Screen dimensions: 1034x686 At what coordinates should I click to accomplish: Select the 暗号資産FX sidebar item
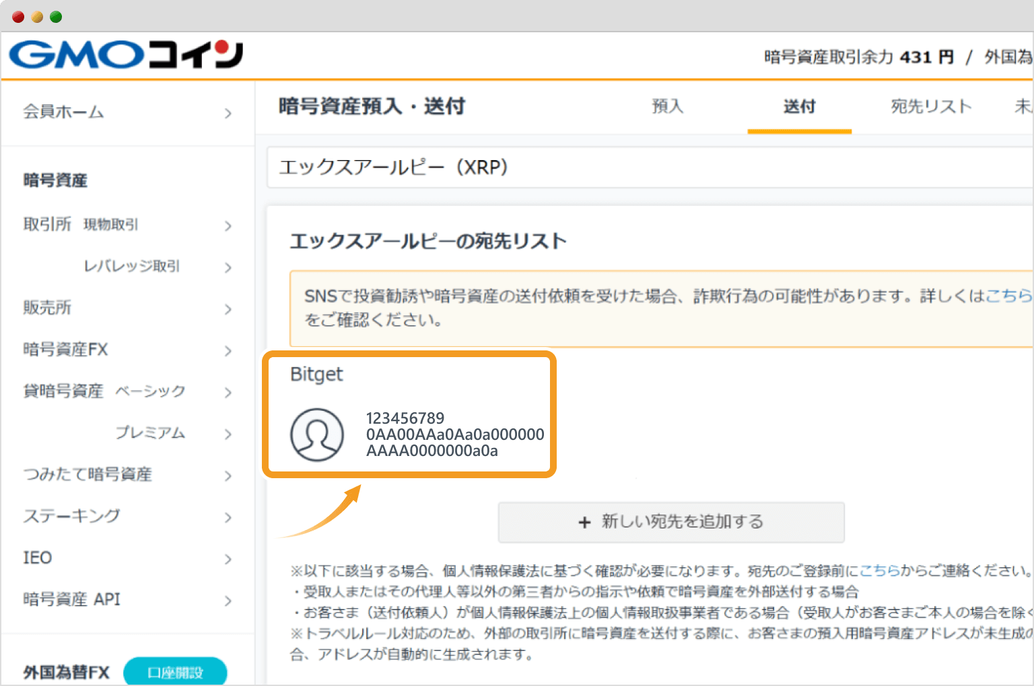(x=65, y=349)
